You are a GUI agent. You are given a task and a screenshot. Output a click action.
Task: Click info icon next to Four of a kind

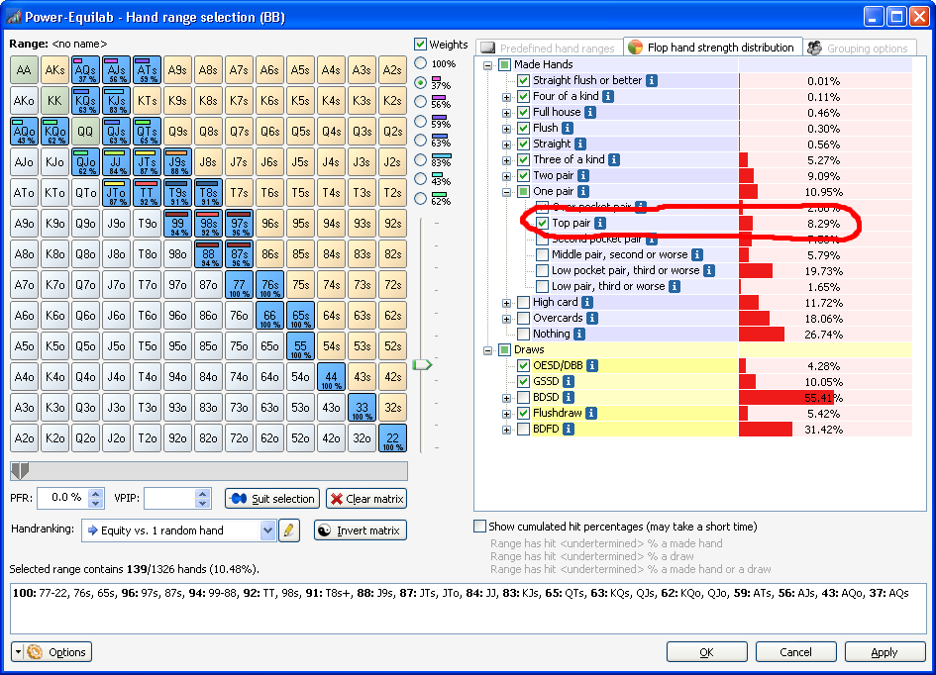click(x=608, y=96)
